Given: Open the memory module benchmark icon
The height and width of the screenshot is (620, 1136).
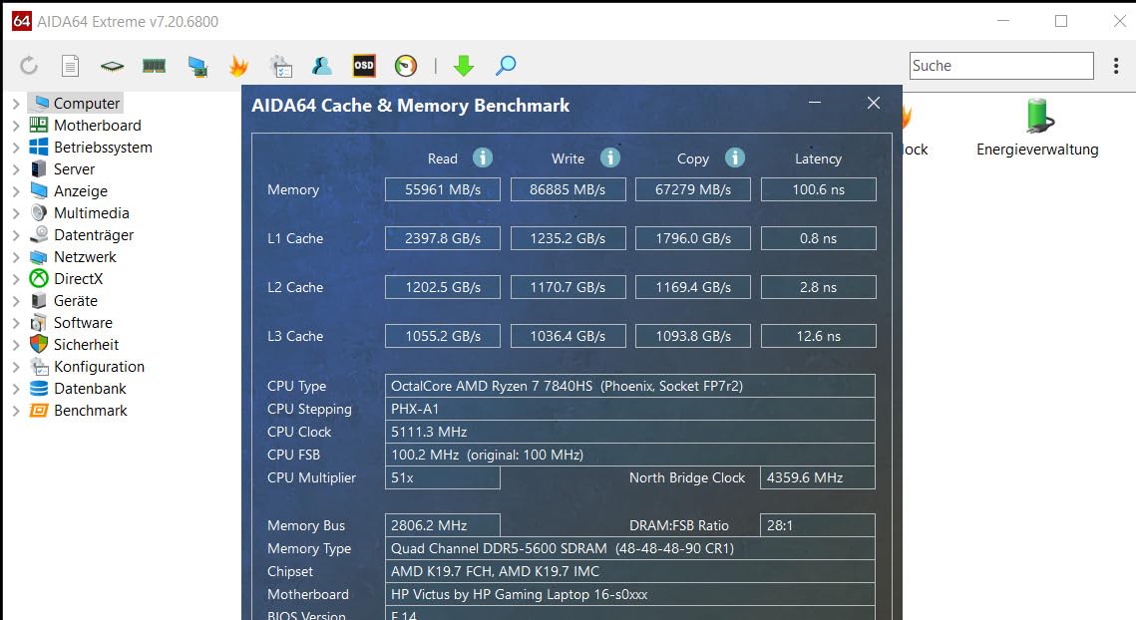Looking at the screenshot, I should (154, 66).
